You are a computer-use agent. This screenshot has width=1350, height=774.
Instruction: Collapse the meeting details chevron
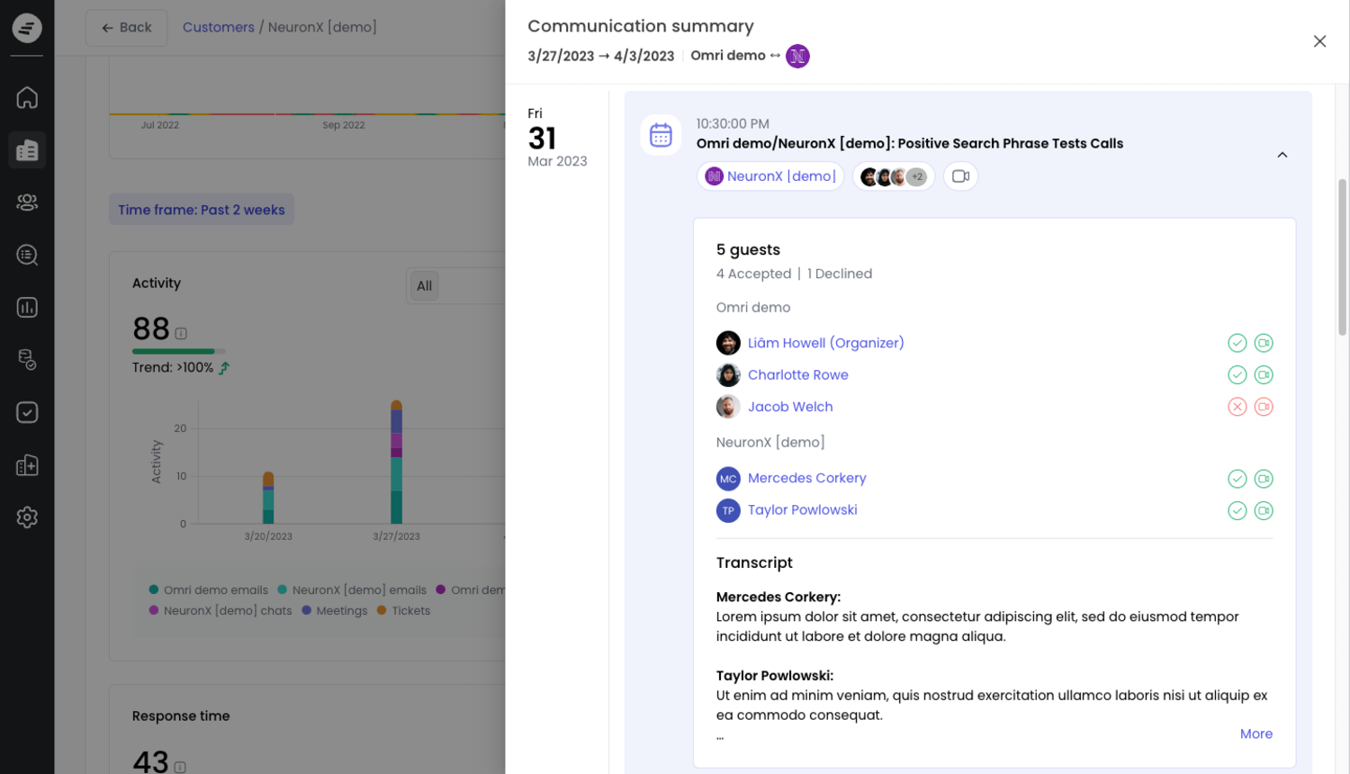(x=1282, y=155)
